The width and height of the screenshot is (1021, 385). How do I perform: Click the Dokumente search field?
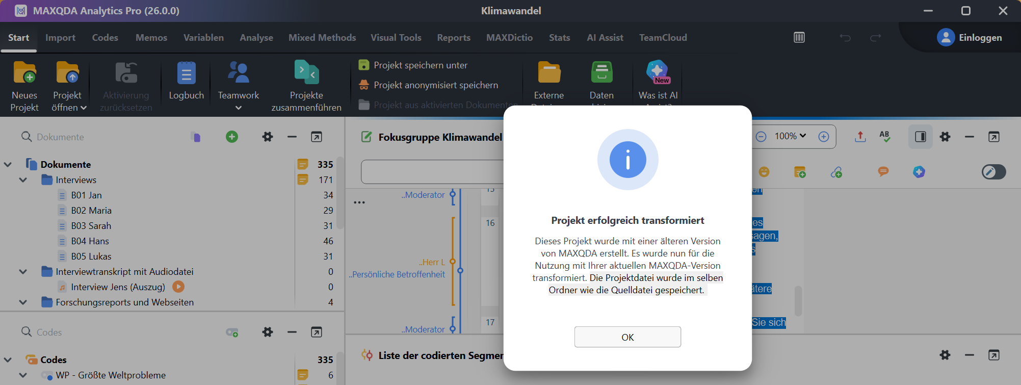(x=102, y=137)
